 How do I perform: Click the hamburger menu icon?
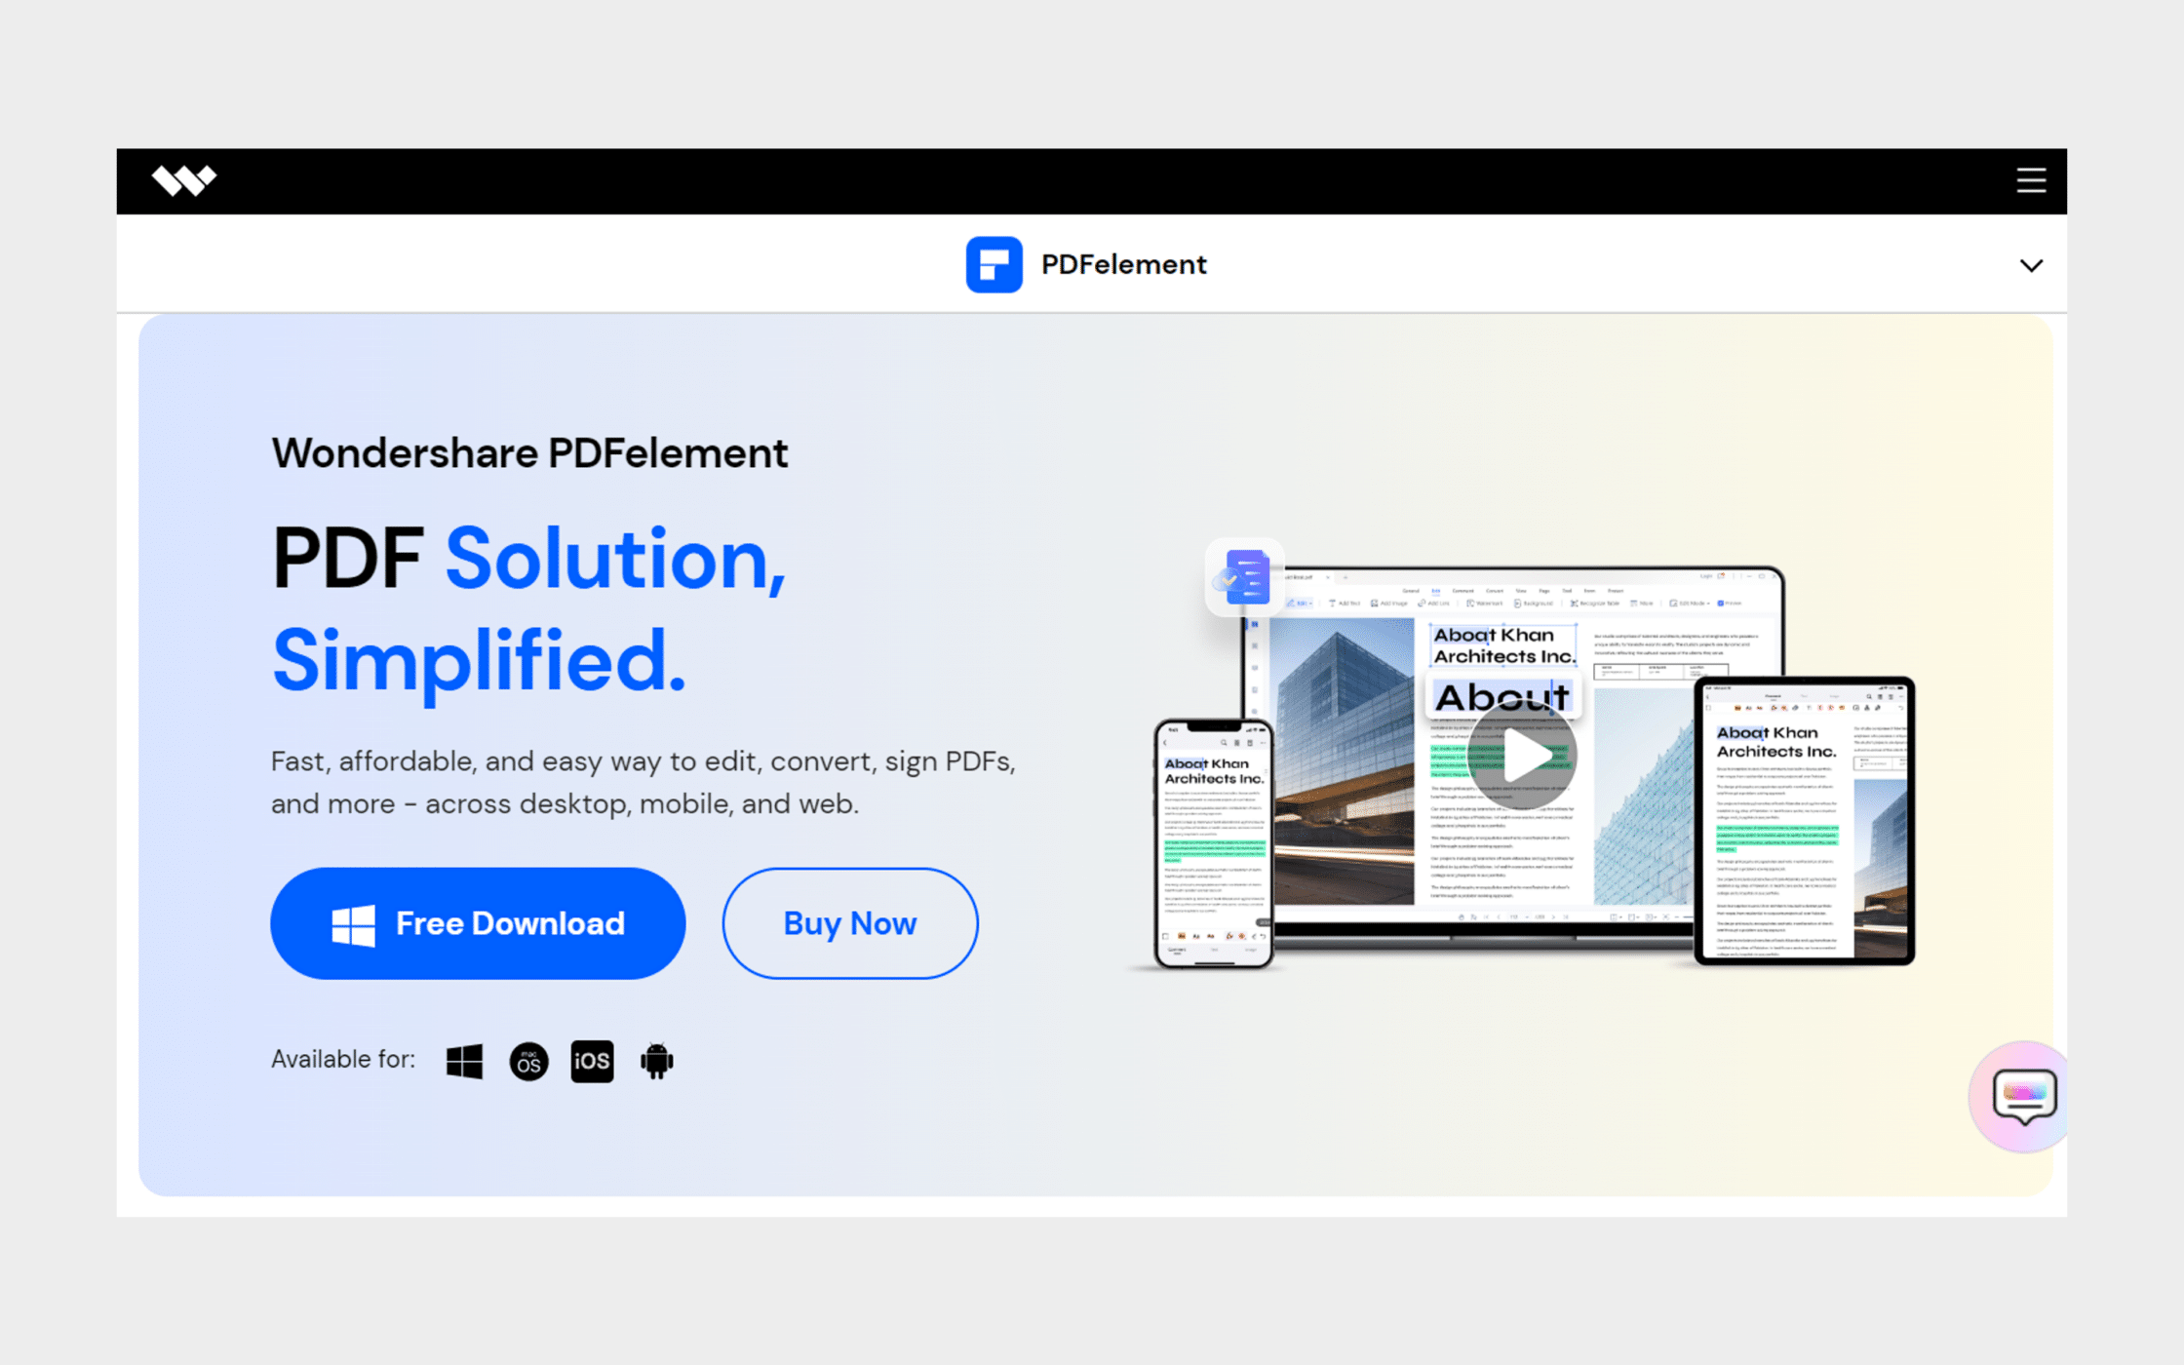pyautogui.click(x=2032, y=180)
